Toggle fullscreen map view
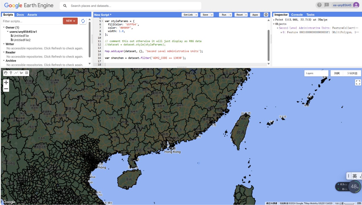The image size is (362, 205). (x=358, y=83)
